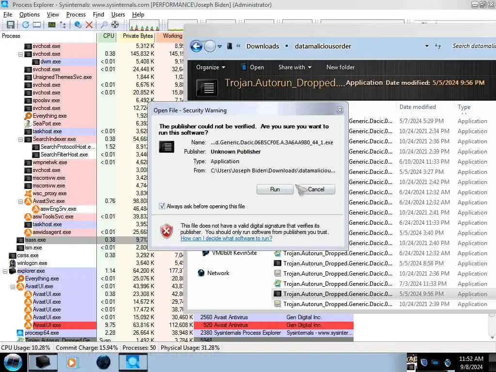The height and width of the screenshot is (372, 496).
Task: Close the Open File Security Warning dialog
Action: (x=340, y=110)
